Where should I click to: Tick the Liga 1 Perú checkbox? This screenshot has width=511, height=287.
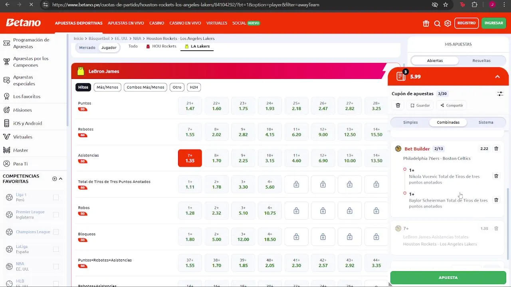(56, 197)
